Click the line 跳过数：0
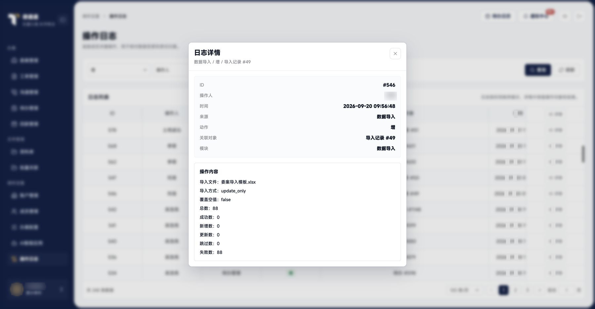 pyautogui.click(x=210, y=243)
